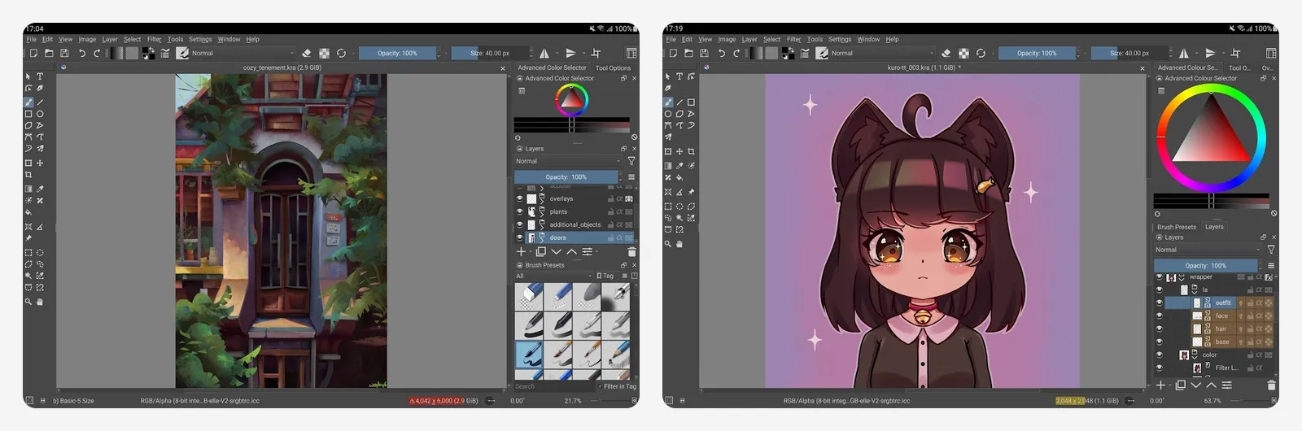Pick the Ellipse tool in left window toolbox
This screenshot has height=431, width=1302.
point(40,114)
